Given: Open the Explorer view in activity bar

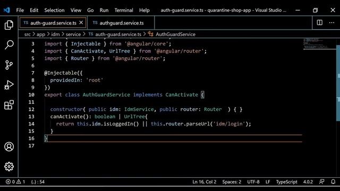Looking at the screenshot, I should pyautogui.click(x=9, y=25).
